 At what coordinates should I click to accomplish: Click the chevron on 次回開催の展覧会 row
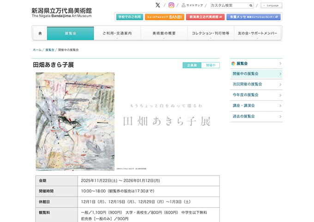pyautogui.click(x=280, y=85)
